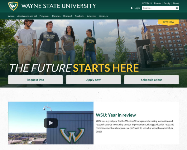Click the yellow GIVE NOW banner
The width and height of the screenshot is (187, 150).
(x=169, y=22)
